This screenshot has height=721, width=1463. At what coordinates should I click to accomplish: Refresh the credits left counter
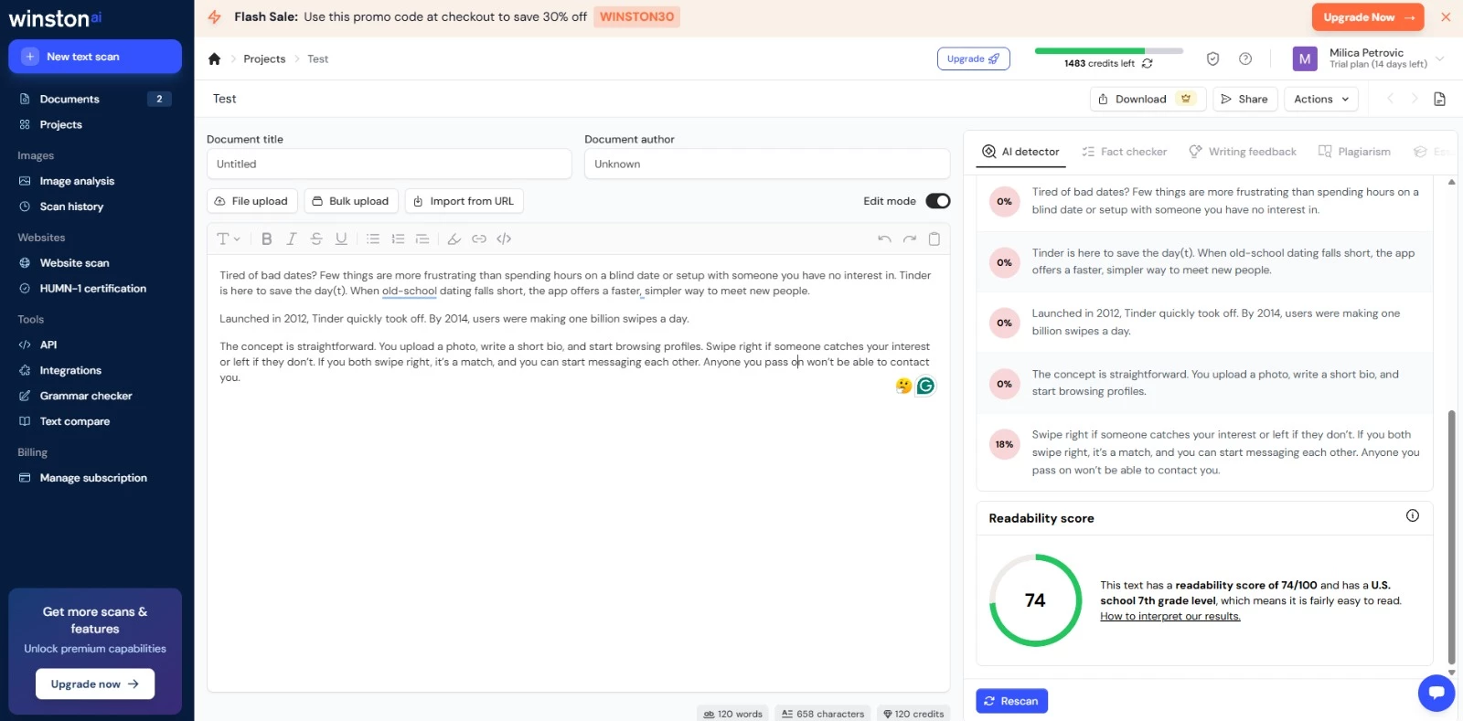pos(1148,64)
